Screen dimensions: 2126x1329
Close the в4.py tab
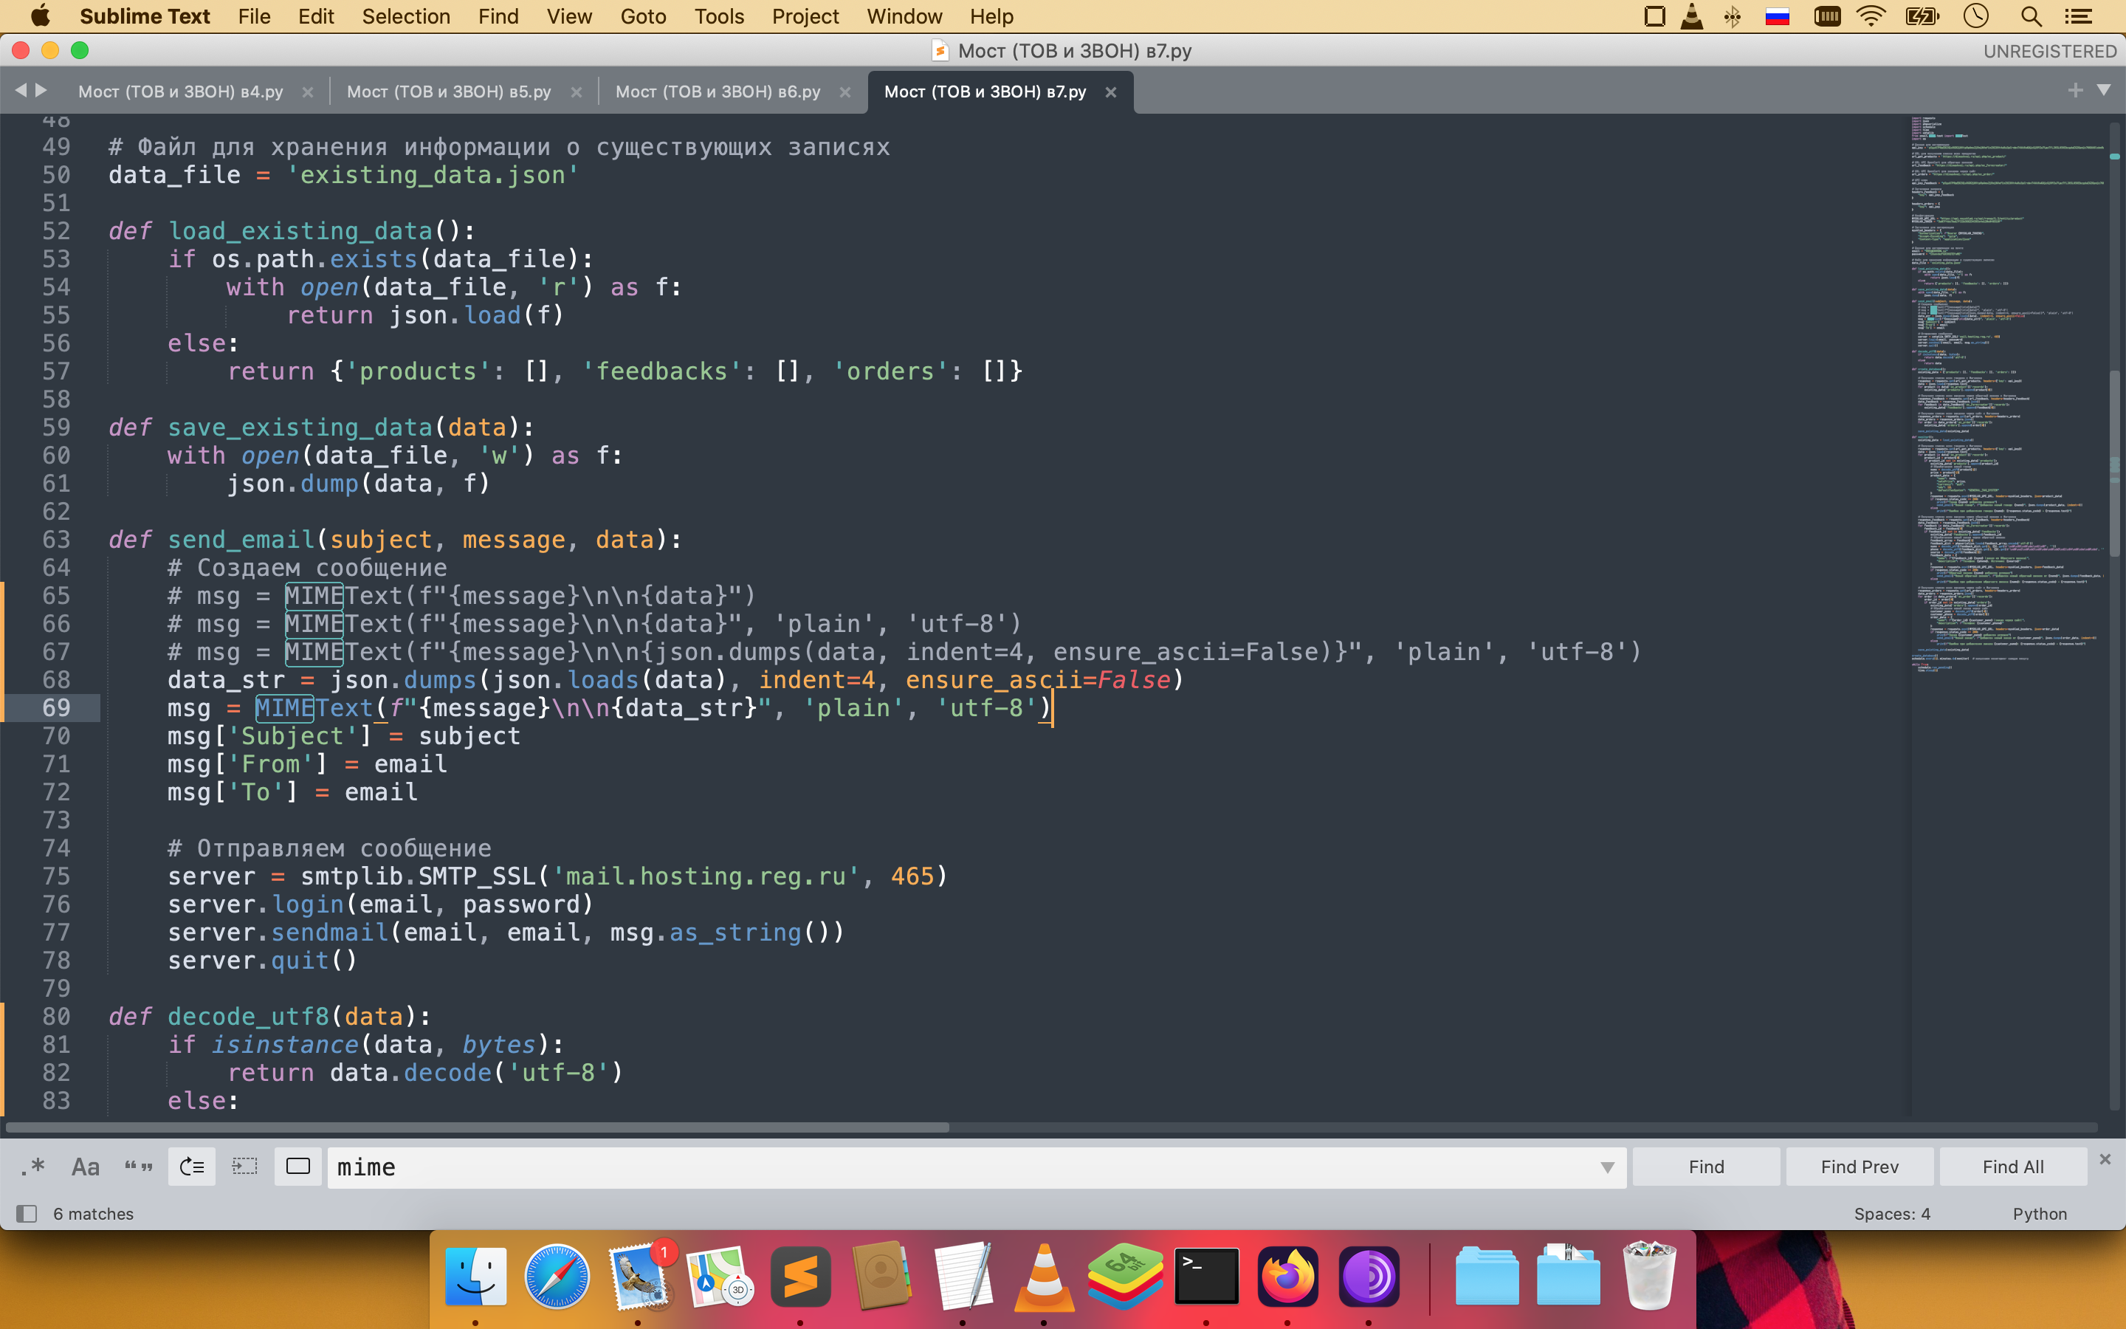308,92
